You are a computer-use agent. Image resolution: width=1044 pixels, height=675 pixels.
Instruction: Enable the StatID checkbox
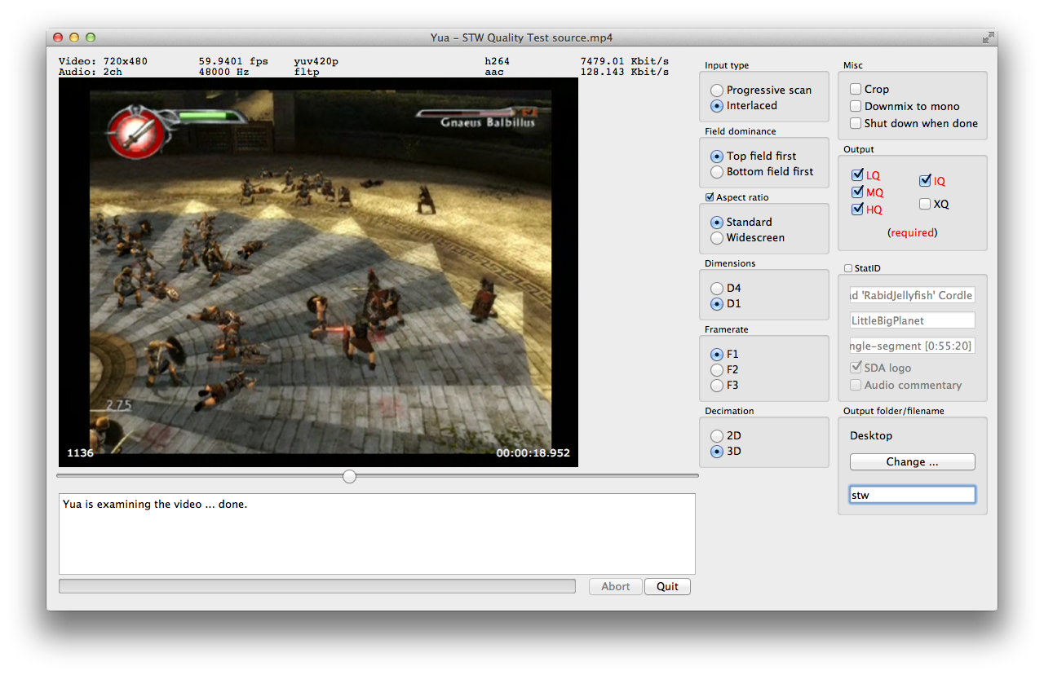click(x=848, y=268)
